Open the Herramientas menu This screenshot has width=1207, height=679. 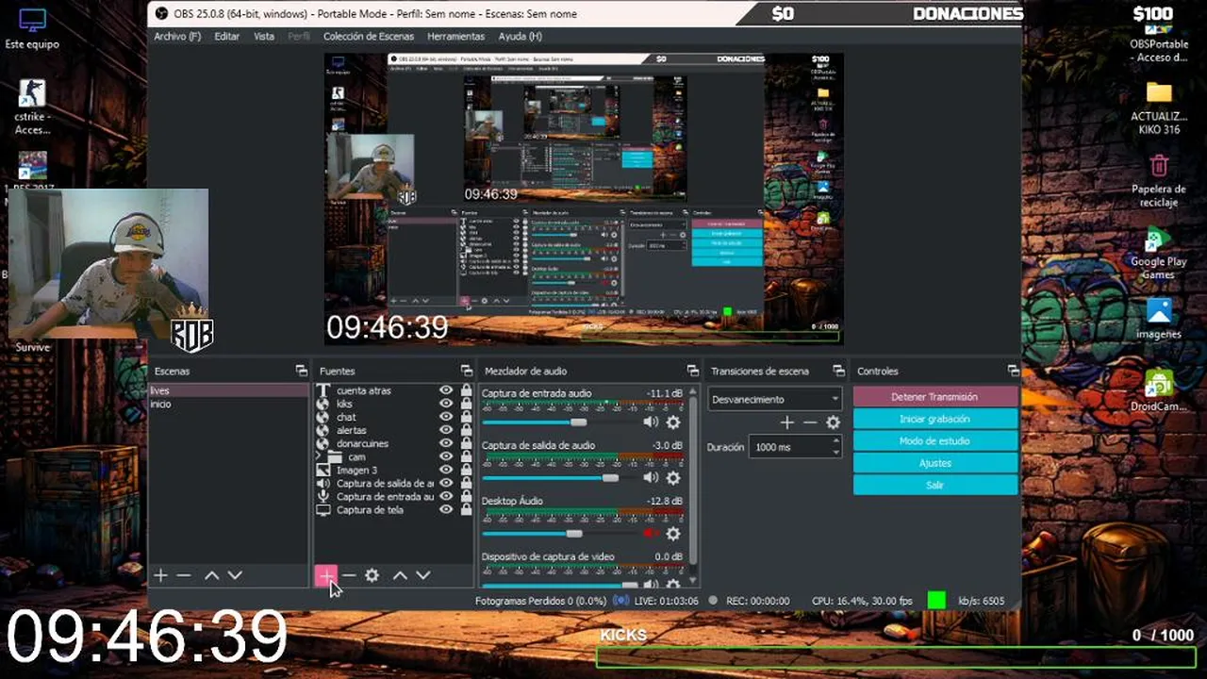tap(455, 36)
